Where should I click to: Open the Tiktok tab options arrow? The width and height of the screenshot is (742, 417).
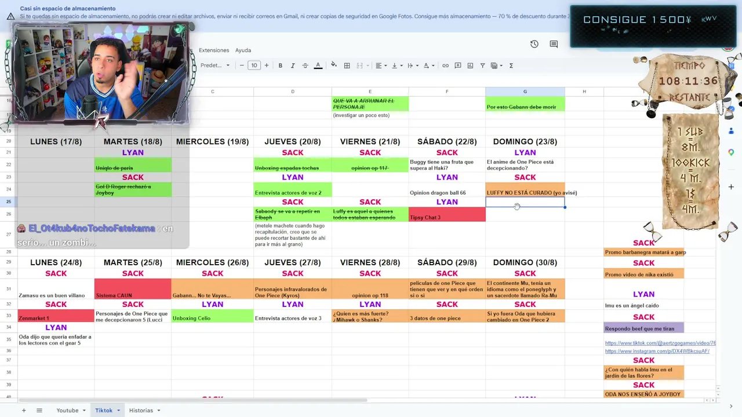click(118, 411)
